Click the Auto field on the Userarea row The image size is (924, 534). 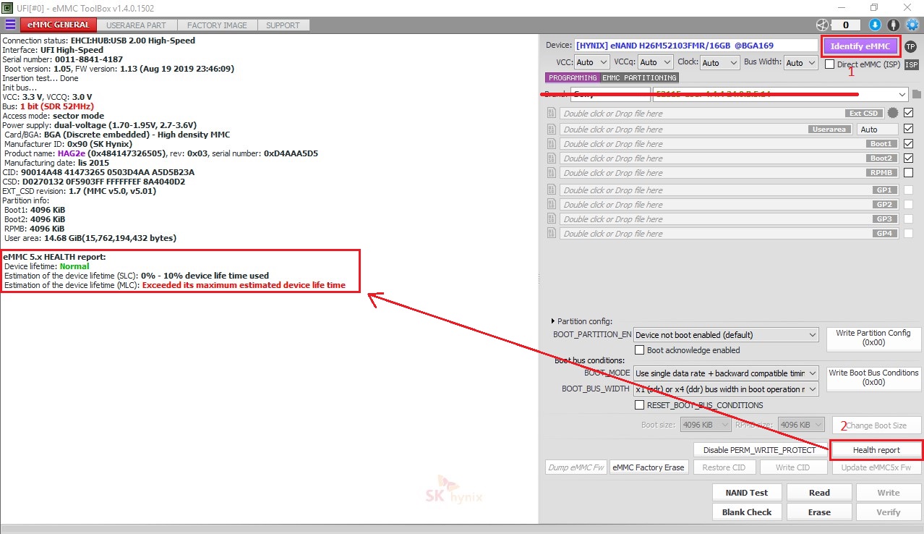[878, 130]
